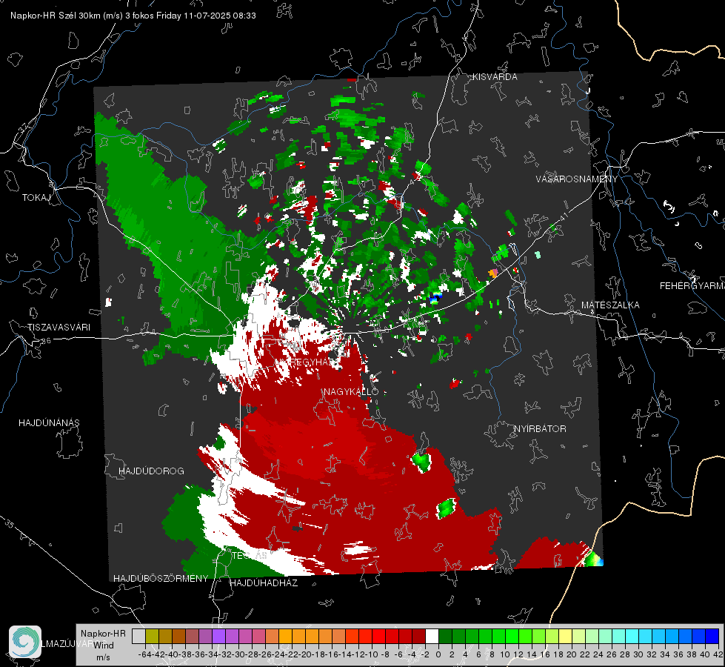Viewport: 725px width, 667px height.
Task: Click the -64 value on the scale
Action: pyautogui.click(x=145, y=654)
